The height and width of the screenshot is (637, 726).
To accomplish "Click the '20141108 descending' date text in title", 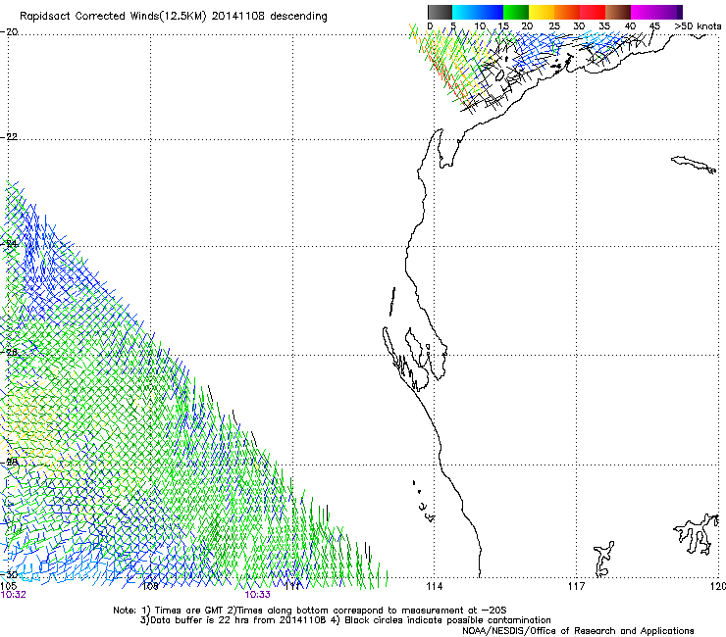I will (270, 17).
